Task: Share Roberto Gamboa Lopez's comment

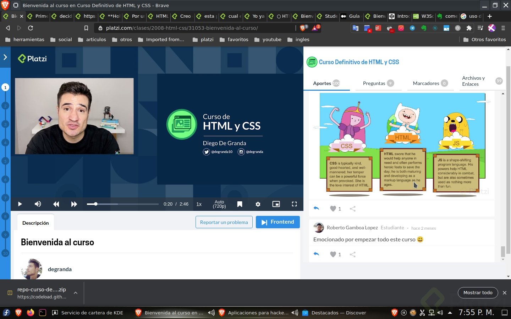Action: [353, 254]
